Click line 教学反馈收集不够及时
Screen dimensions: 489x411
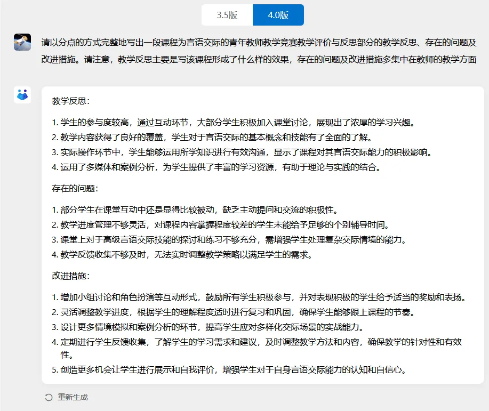[183, 255]
